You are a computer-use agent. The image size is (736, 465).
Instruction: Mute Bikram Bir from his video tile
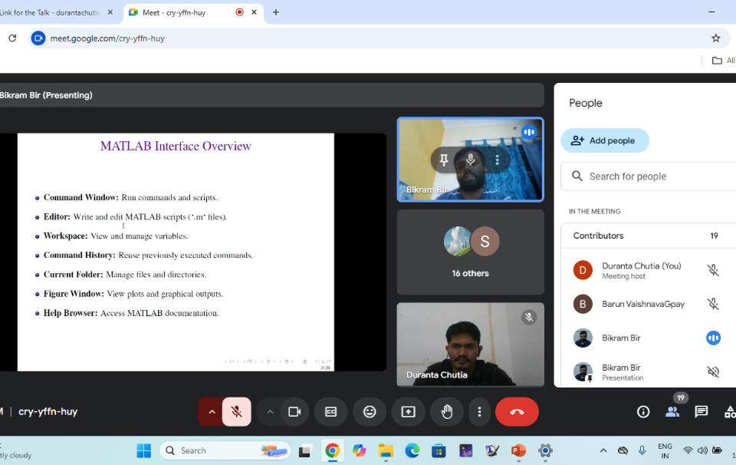coord(471,160)
